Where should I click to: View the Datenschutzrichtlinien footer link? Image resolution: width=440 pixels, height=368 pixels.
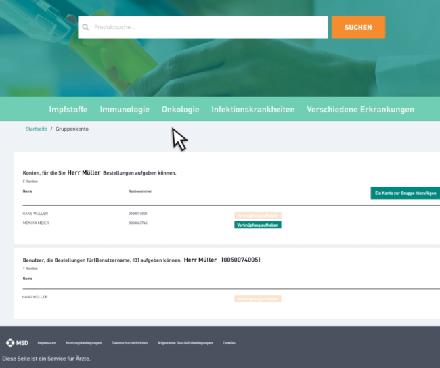click(x=129, y=343)
